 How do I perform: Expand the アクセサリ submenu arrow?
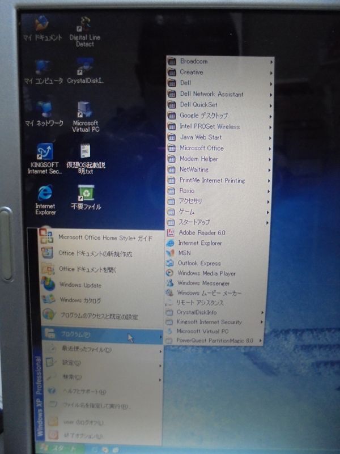point(269,202)
